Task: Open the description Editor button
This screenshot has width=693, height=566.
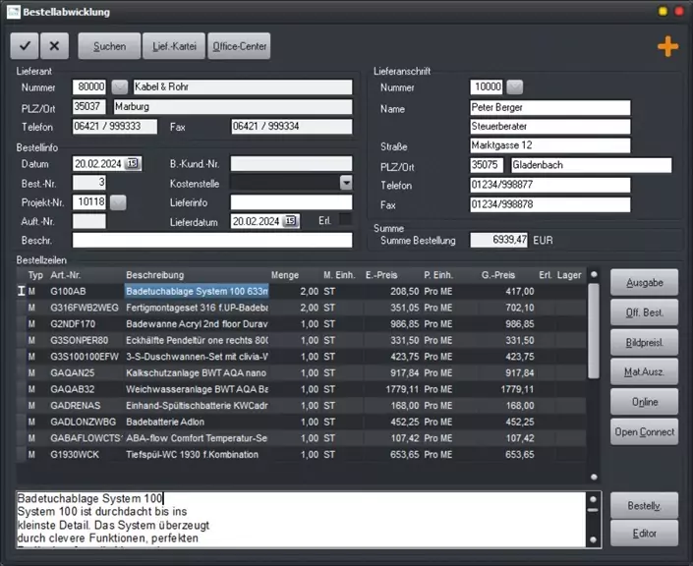Action: click(645, 534)
